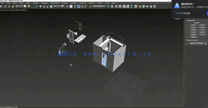The width and height of the screenshot is (208, 108).
Task: Toggle the Ribbon display
Action: tap(124, 6)
